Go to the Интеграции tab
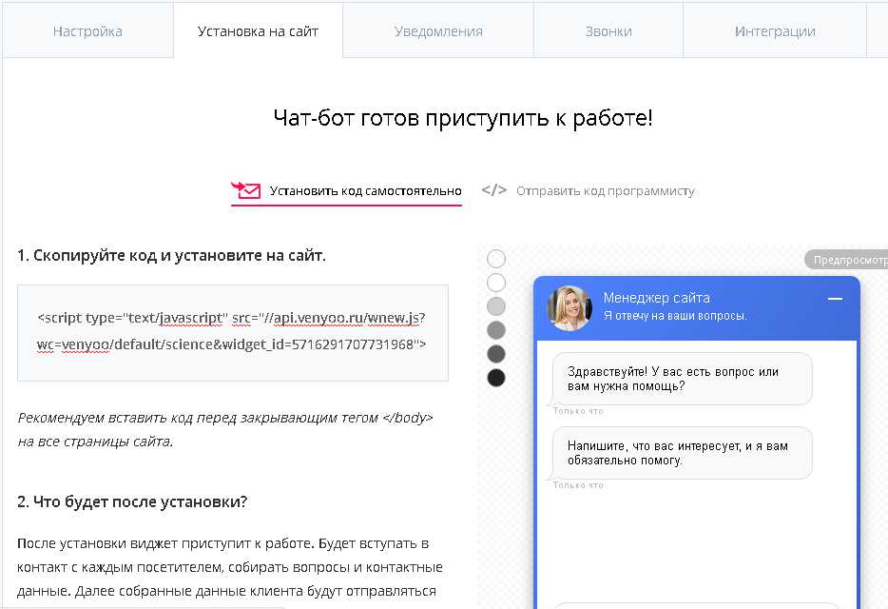 (775, 31)
